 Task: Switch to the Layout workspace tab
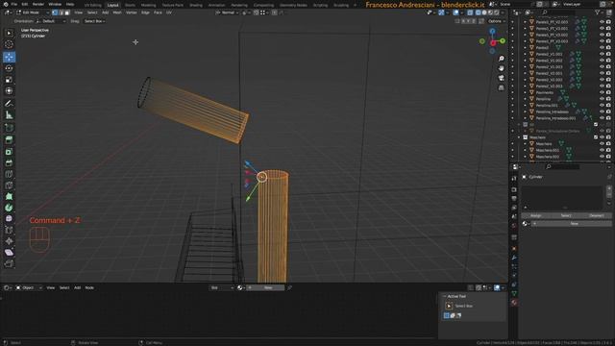pos(113,5)
